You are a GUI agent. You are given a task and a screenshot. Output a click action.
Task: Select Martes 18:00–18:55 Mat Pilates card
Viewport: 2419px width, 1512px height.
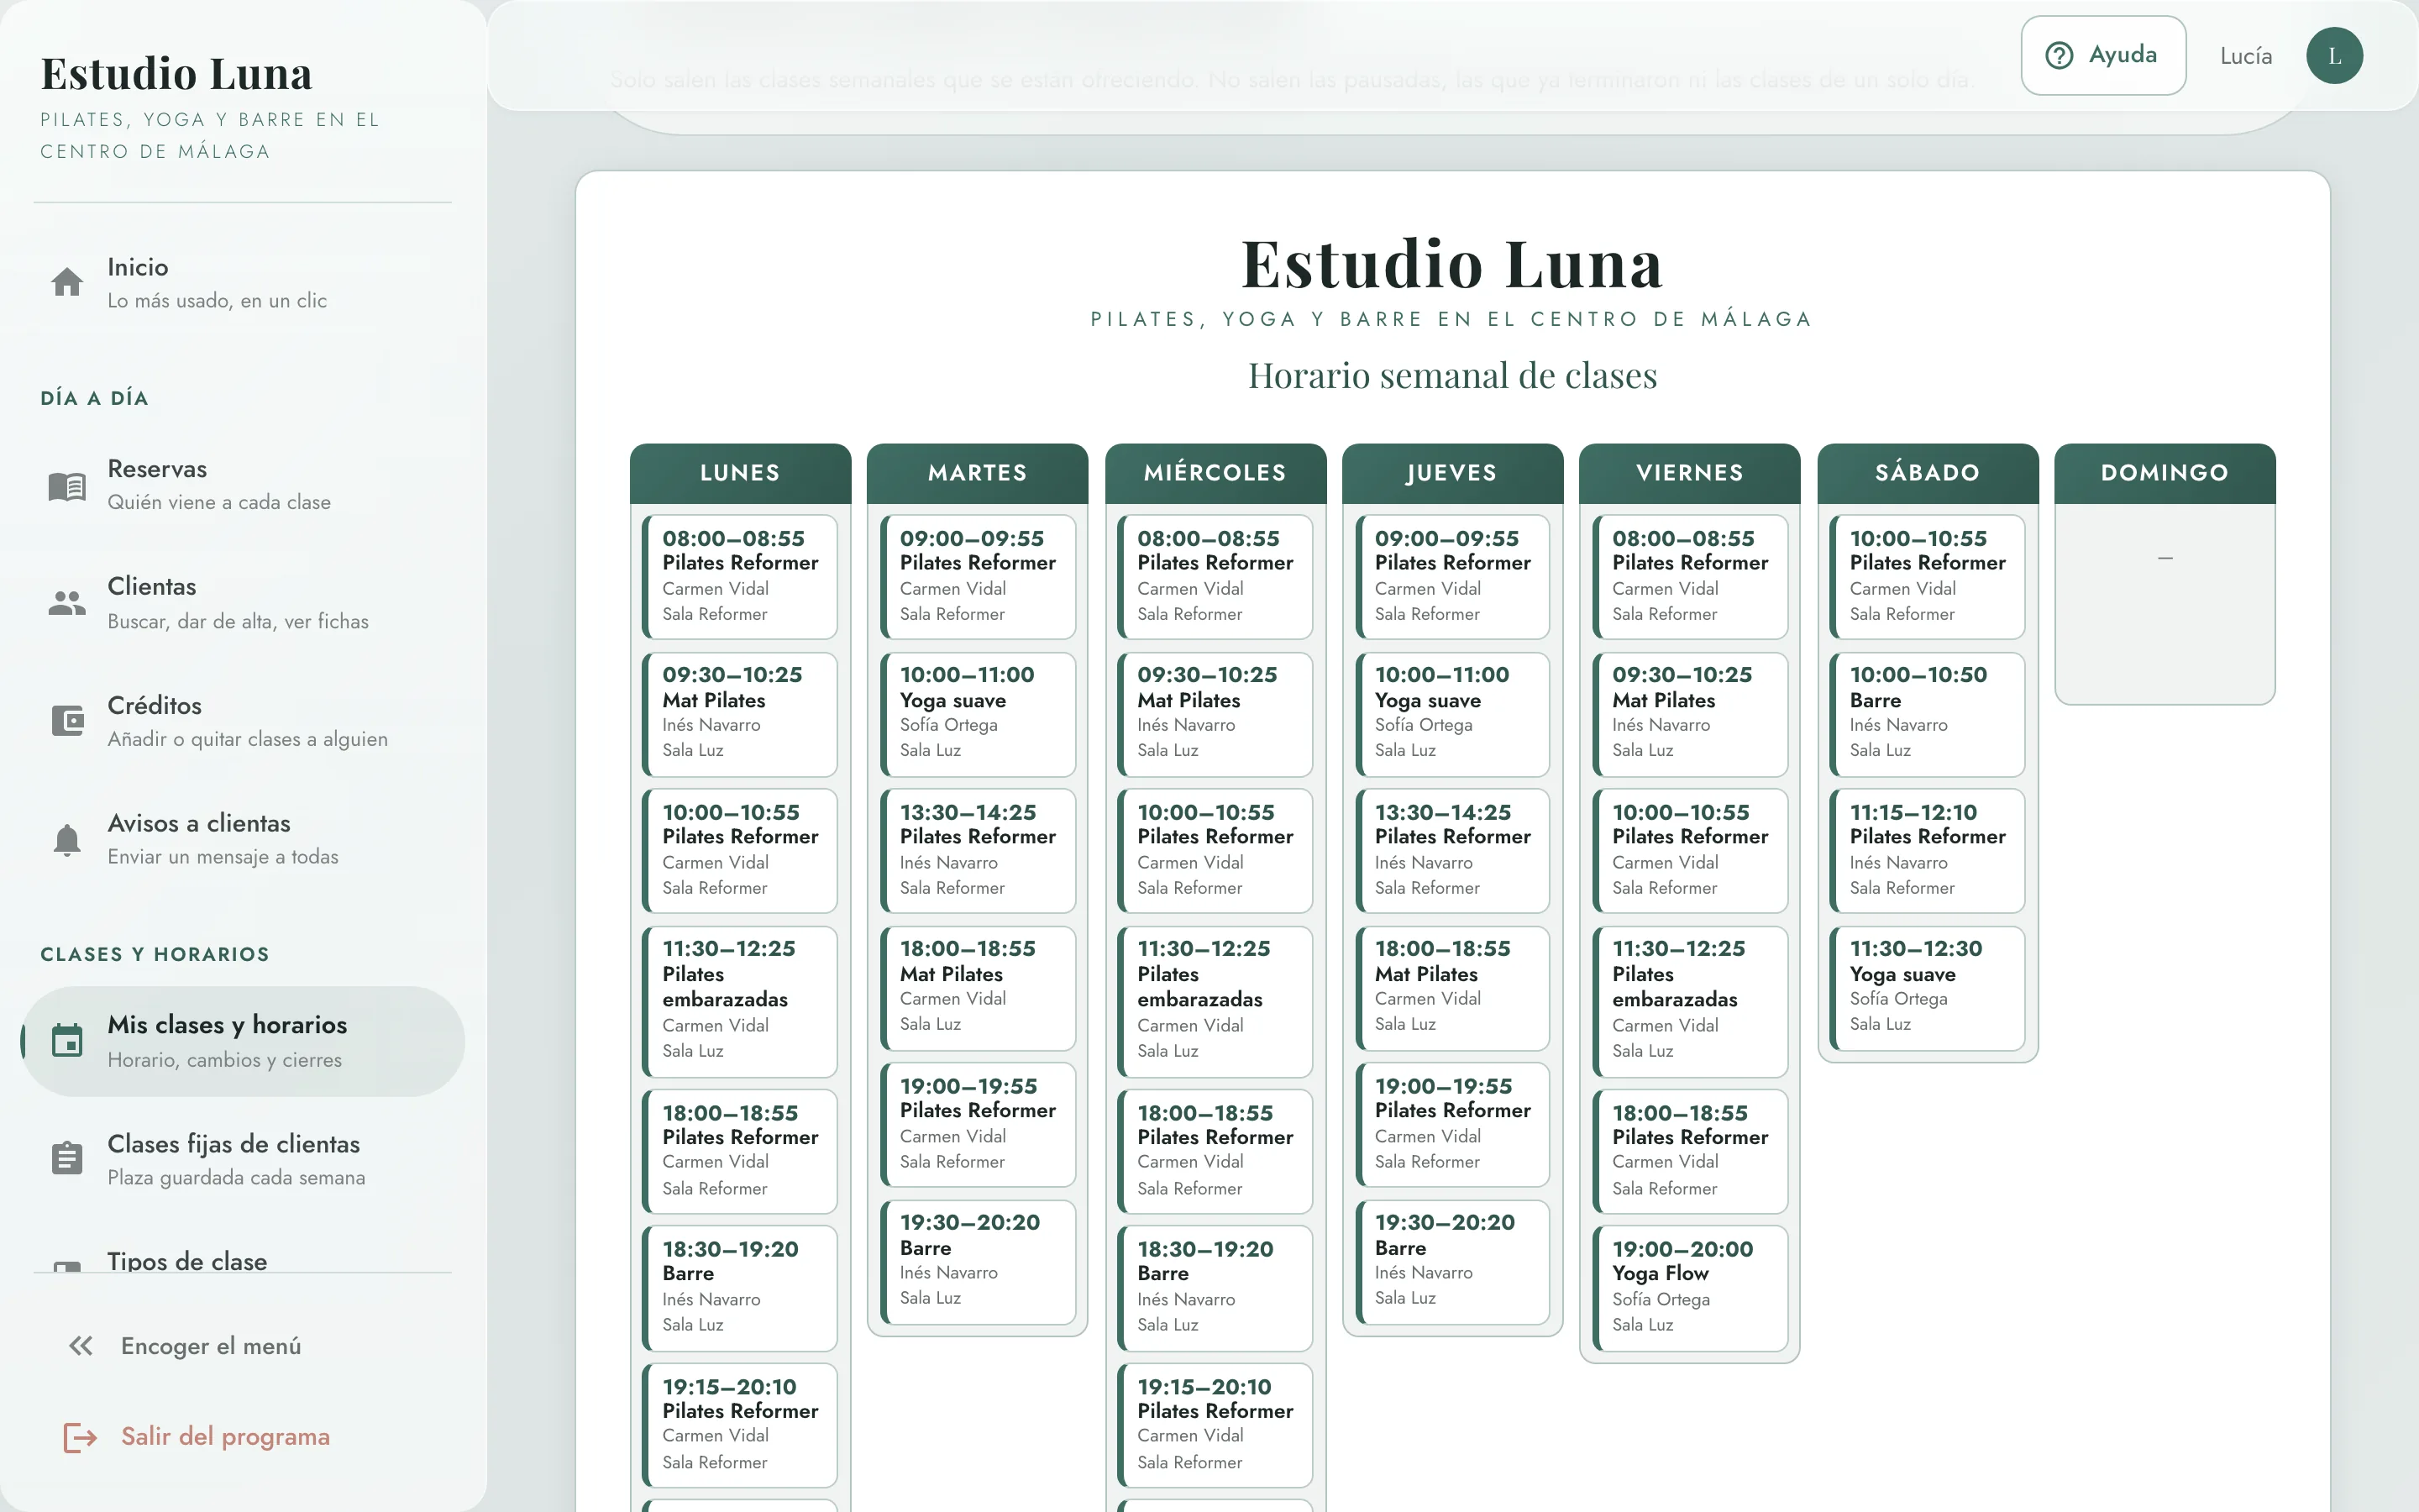click(978, 987)
